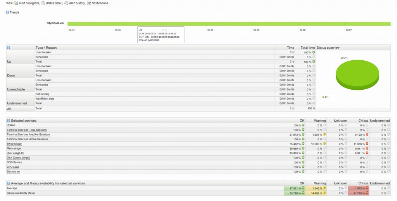The image size is (397, 201).
Task: Open the Alert history view link
Action: tap(77, 3)
